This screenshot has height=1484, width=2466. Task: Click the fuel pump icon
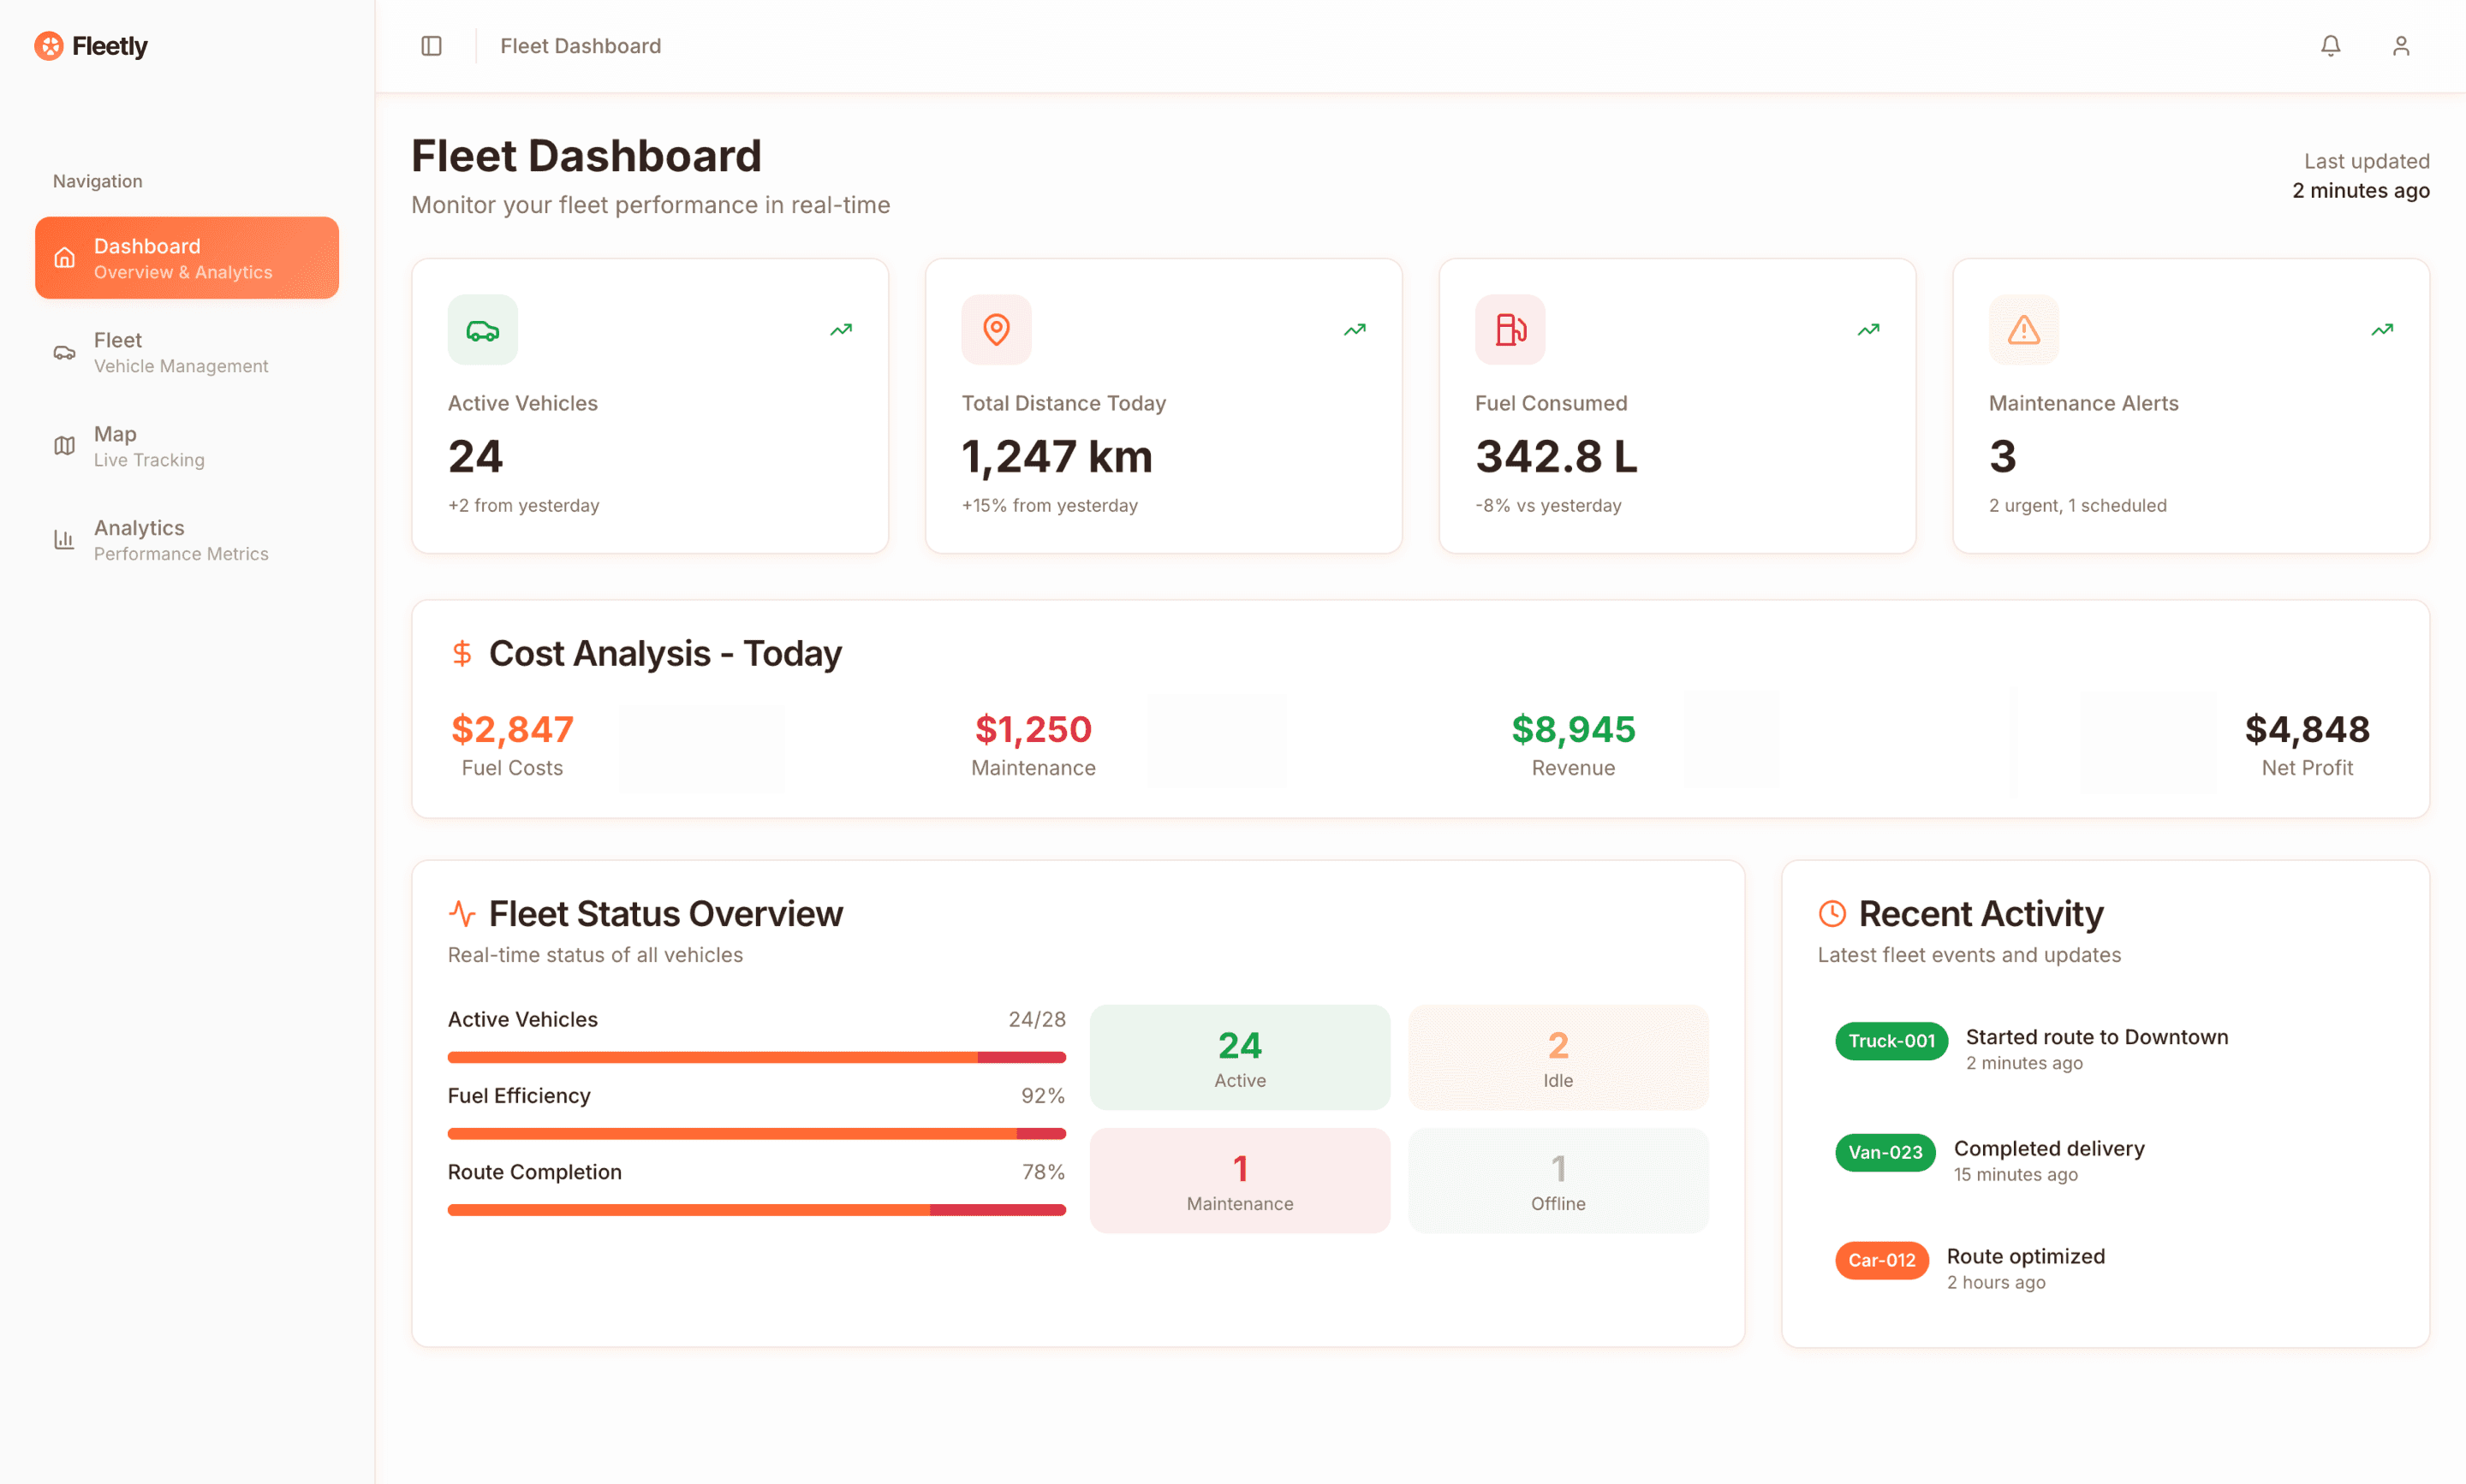point(1510,330)
